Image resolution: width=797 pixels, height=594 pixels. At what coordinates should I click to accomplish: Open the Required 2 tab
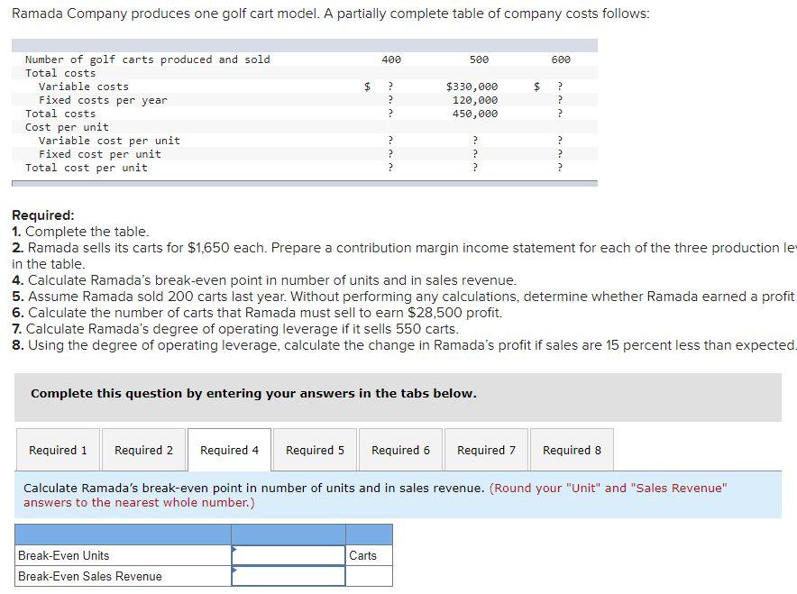point(142,450)
